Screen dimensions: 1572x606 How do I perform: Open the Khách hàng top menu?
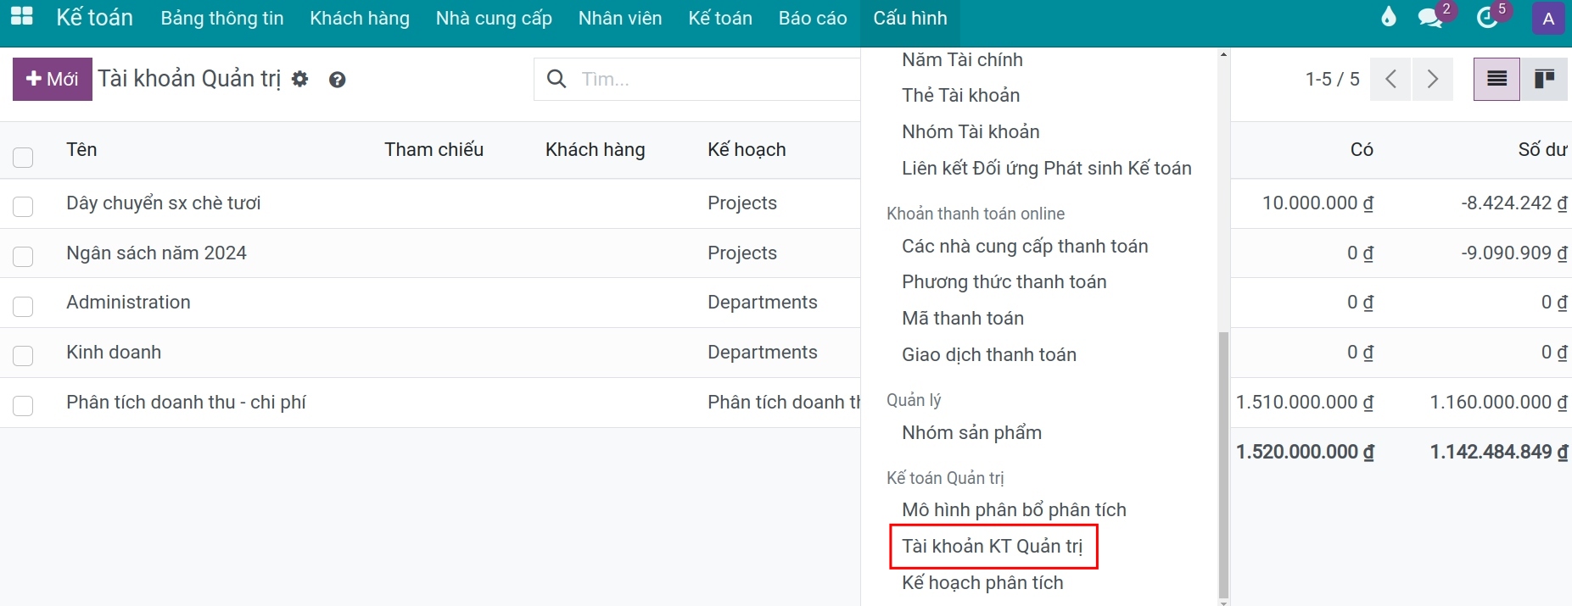click(360, 18)
